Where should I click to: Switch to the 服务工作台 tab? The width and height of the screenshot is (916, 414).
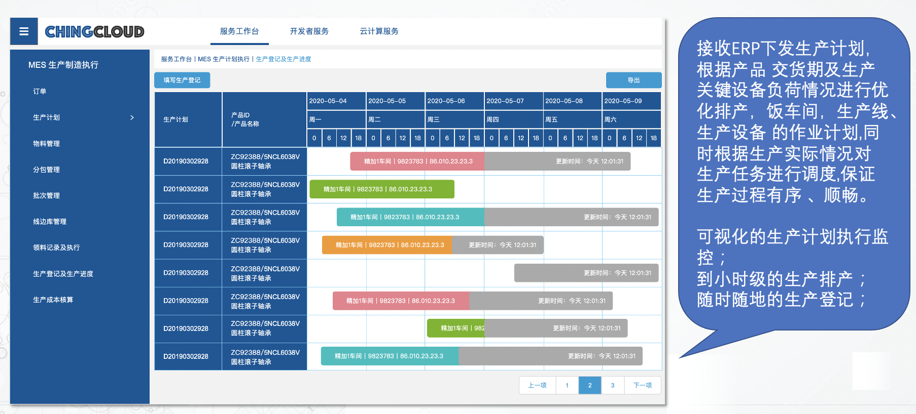(x=239, y=31)
